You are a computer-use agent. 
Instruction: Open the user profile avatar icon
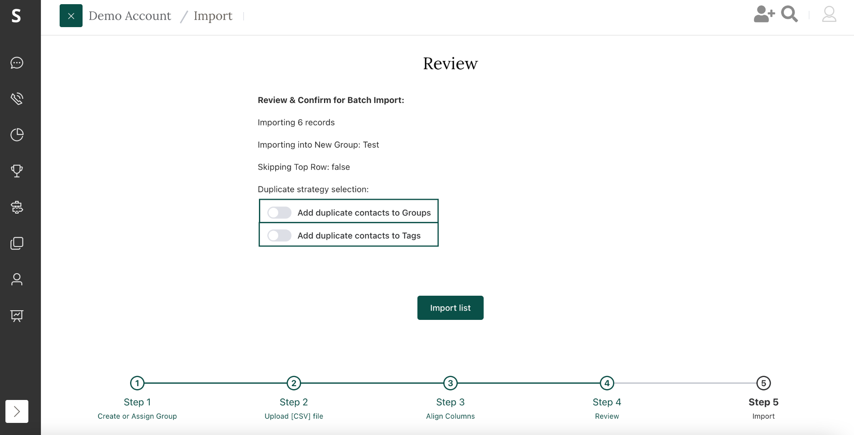[x=829, y=15]
